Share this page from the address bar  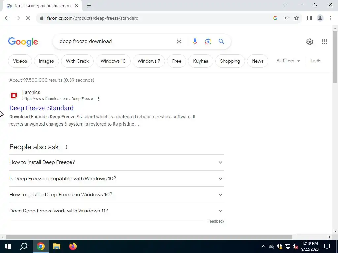(286, 18)
